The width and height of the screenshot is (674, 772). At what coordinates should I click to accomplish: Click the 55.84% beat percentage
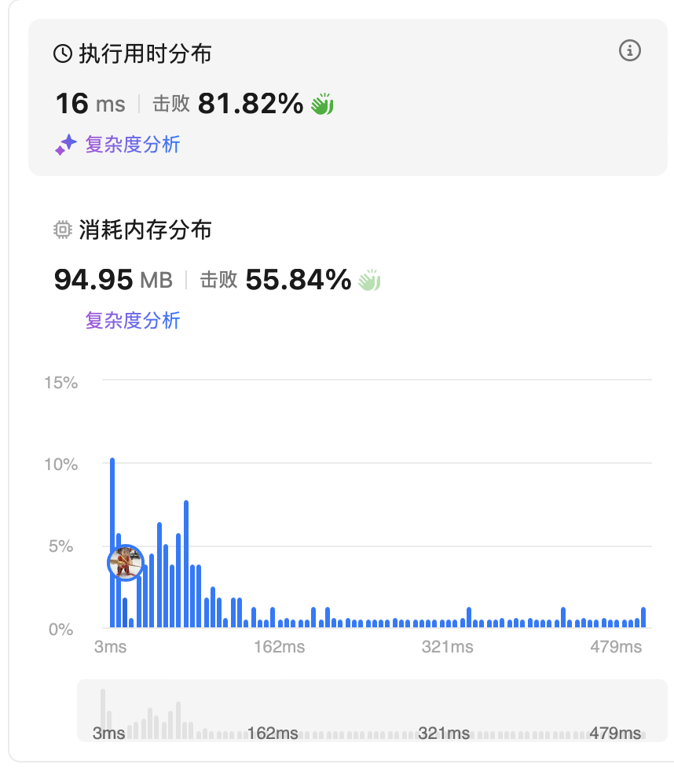(299, 280)
